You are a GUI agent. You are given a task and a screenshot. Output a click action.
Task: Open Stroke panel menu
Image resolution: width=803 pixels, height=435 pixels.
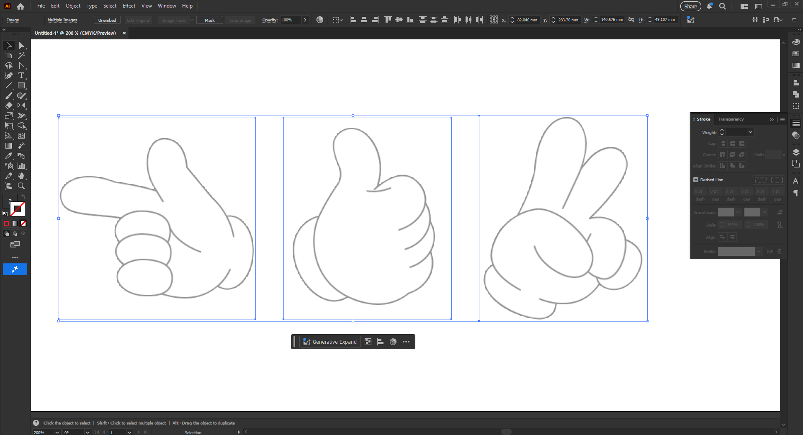782,119
